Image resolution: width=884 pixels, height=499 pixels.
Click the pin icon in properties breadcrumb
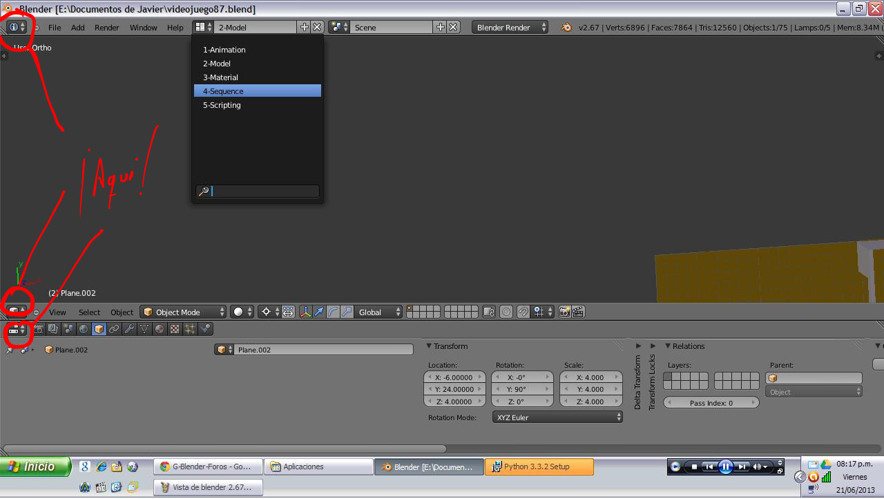tap(10, 350)
